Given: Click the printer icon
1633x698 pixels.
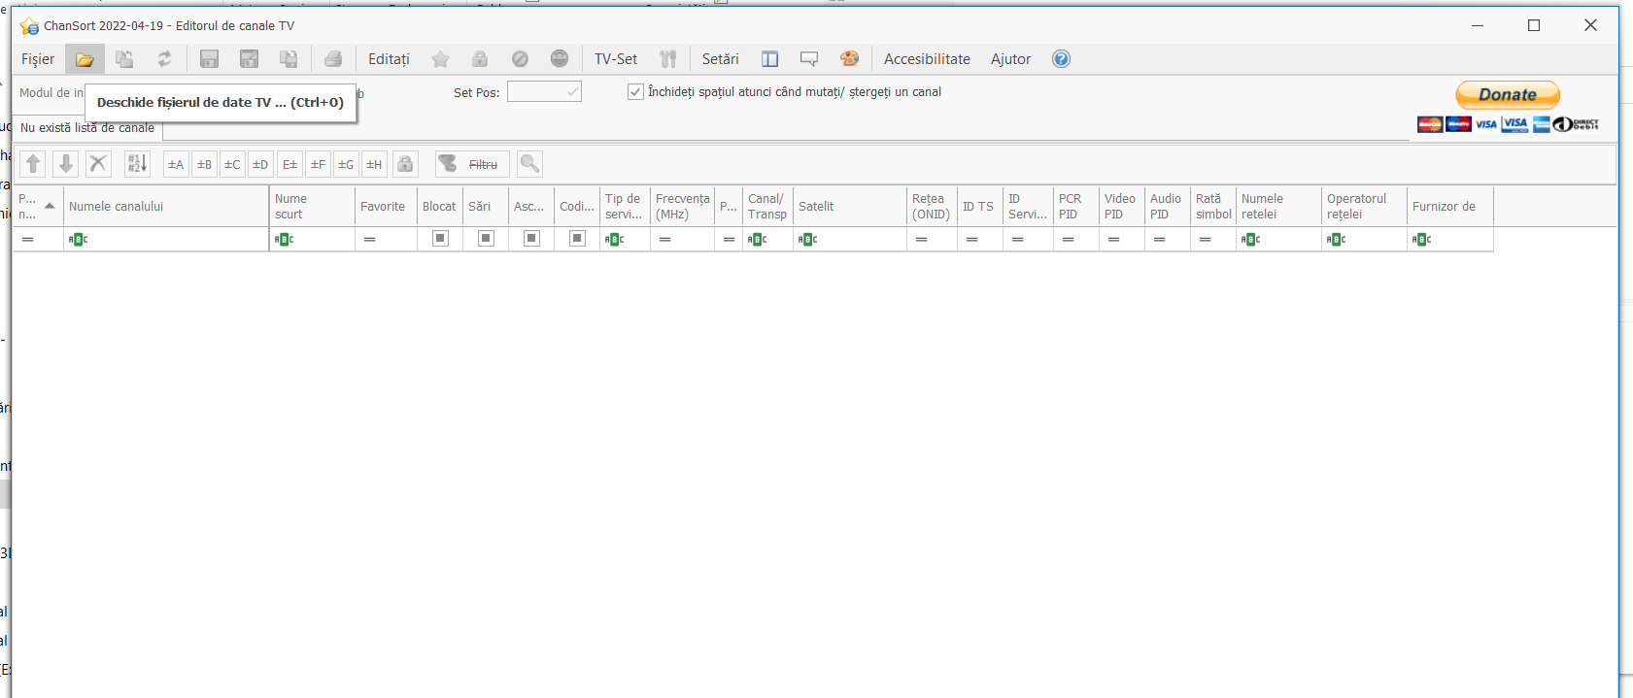Looking at the screenshot, I should pos(333,59).
